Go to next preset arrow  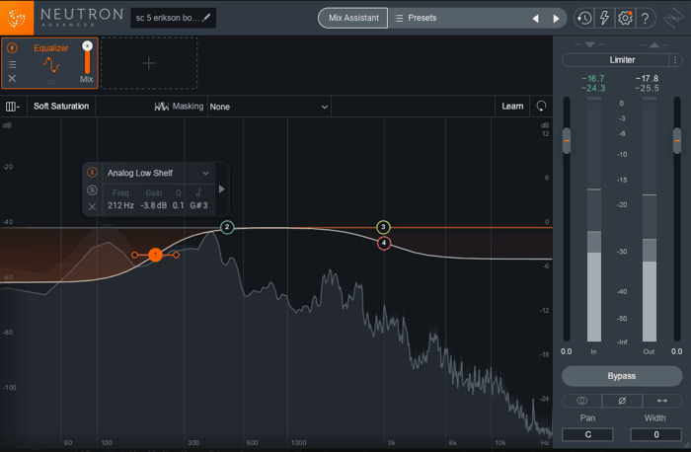(556, 19)
